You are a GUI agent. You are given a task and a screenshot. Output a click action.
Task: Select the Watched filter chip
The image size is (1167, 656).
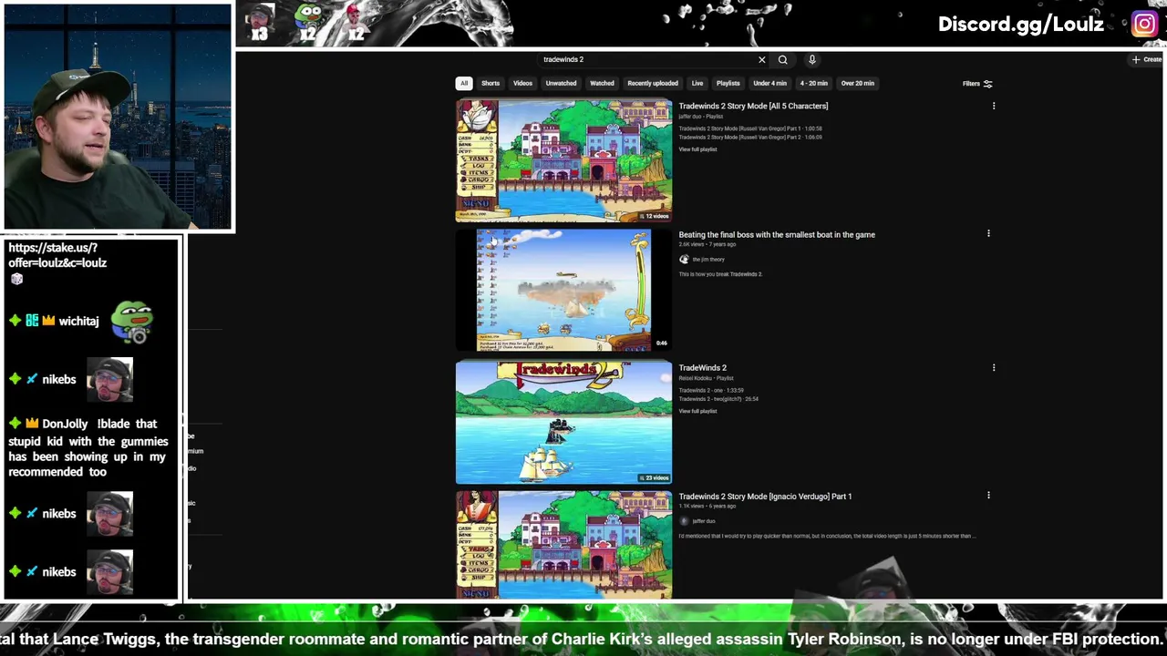tap(602, 84)
